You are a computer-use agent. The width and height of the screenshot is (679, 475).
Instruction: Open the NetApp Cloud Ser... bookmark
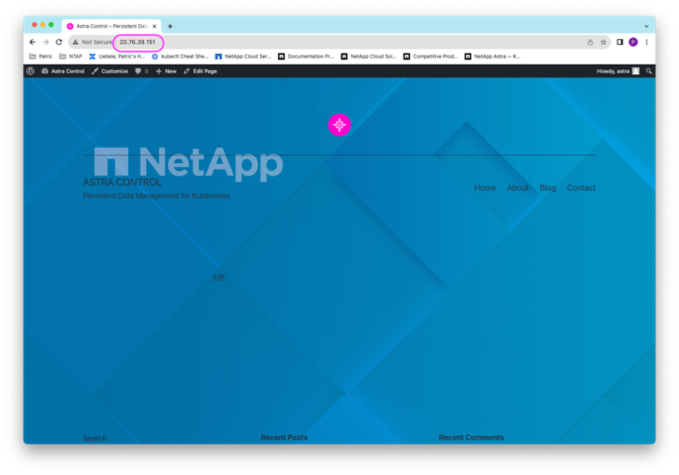coord(243,57)
